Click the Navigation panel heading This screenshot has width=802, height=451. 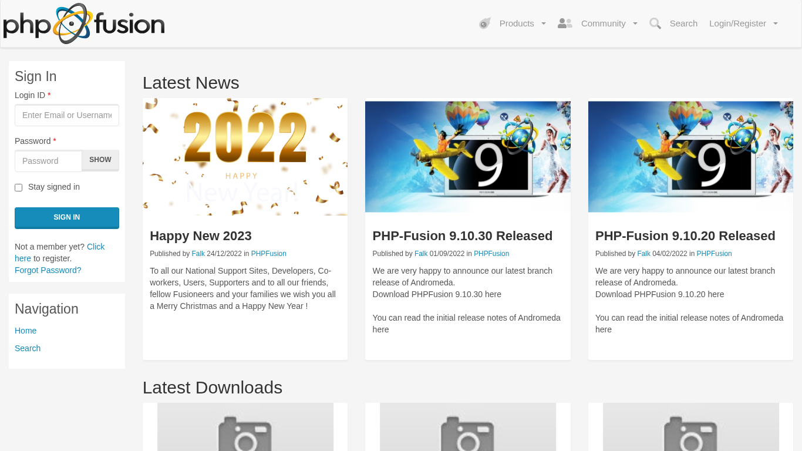(46, 309)
